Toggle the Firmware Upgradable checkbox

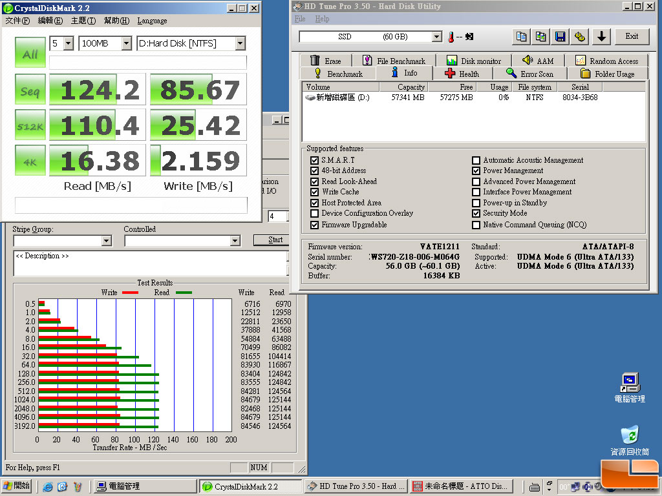click(x=314, y=225)
